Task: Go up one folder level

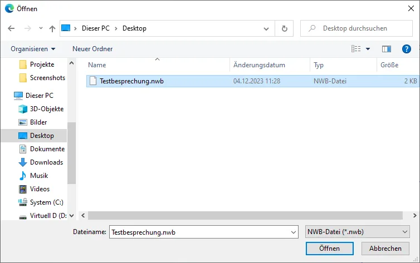Action: pos(52,28)
